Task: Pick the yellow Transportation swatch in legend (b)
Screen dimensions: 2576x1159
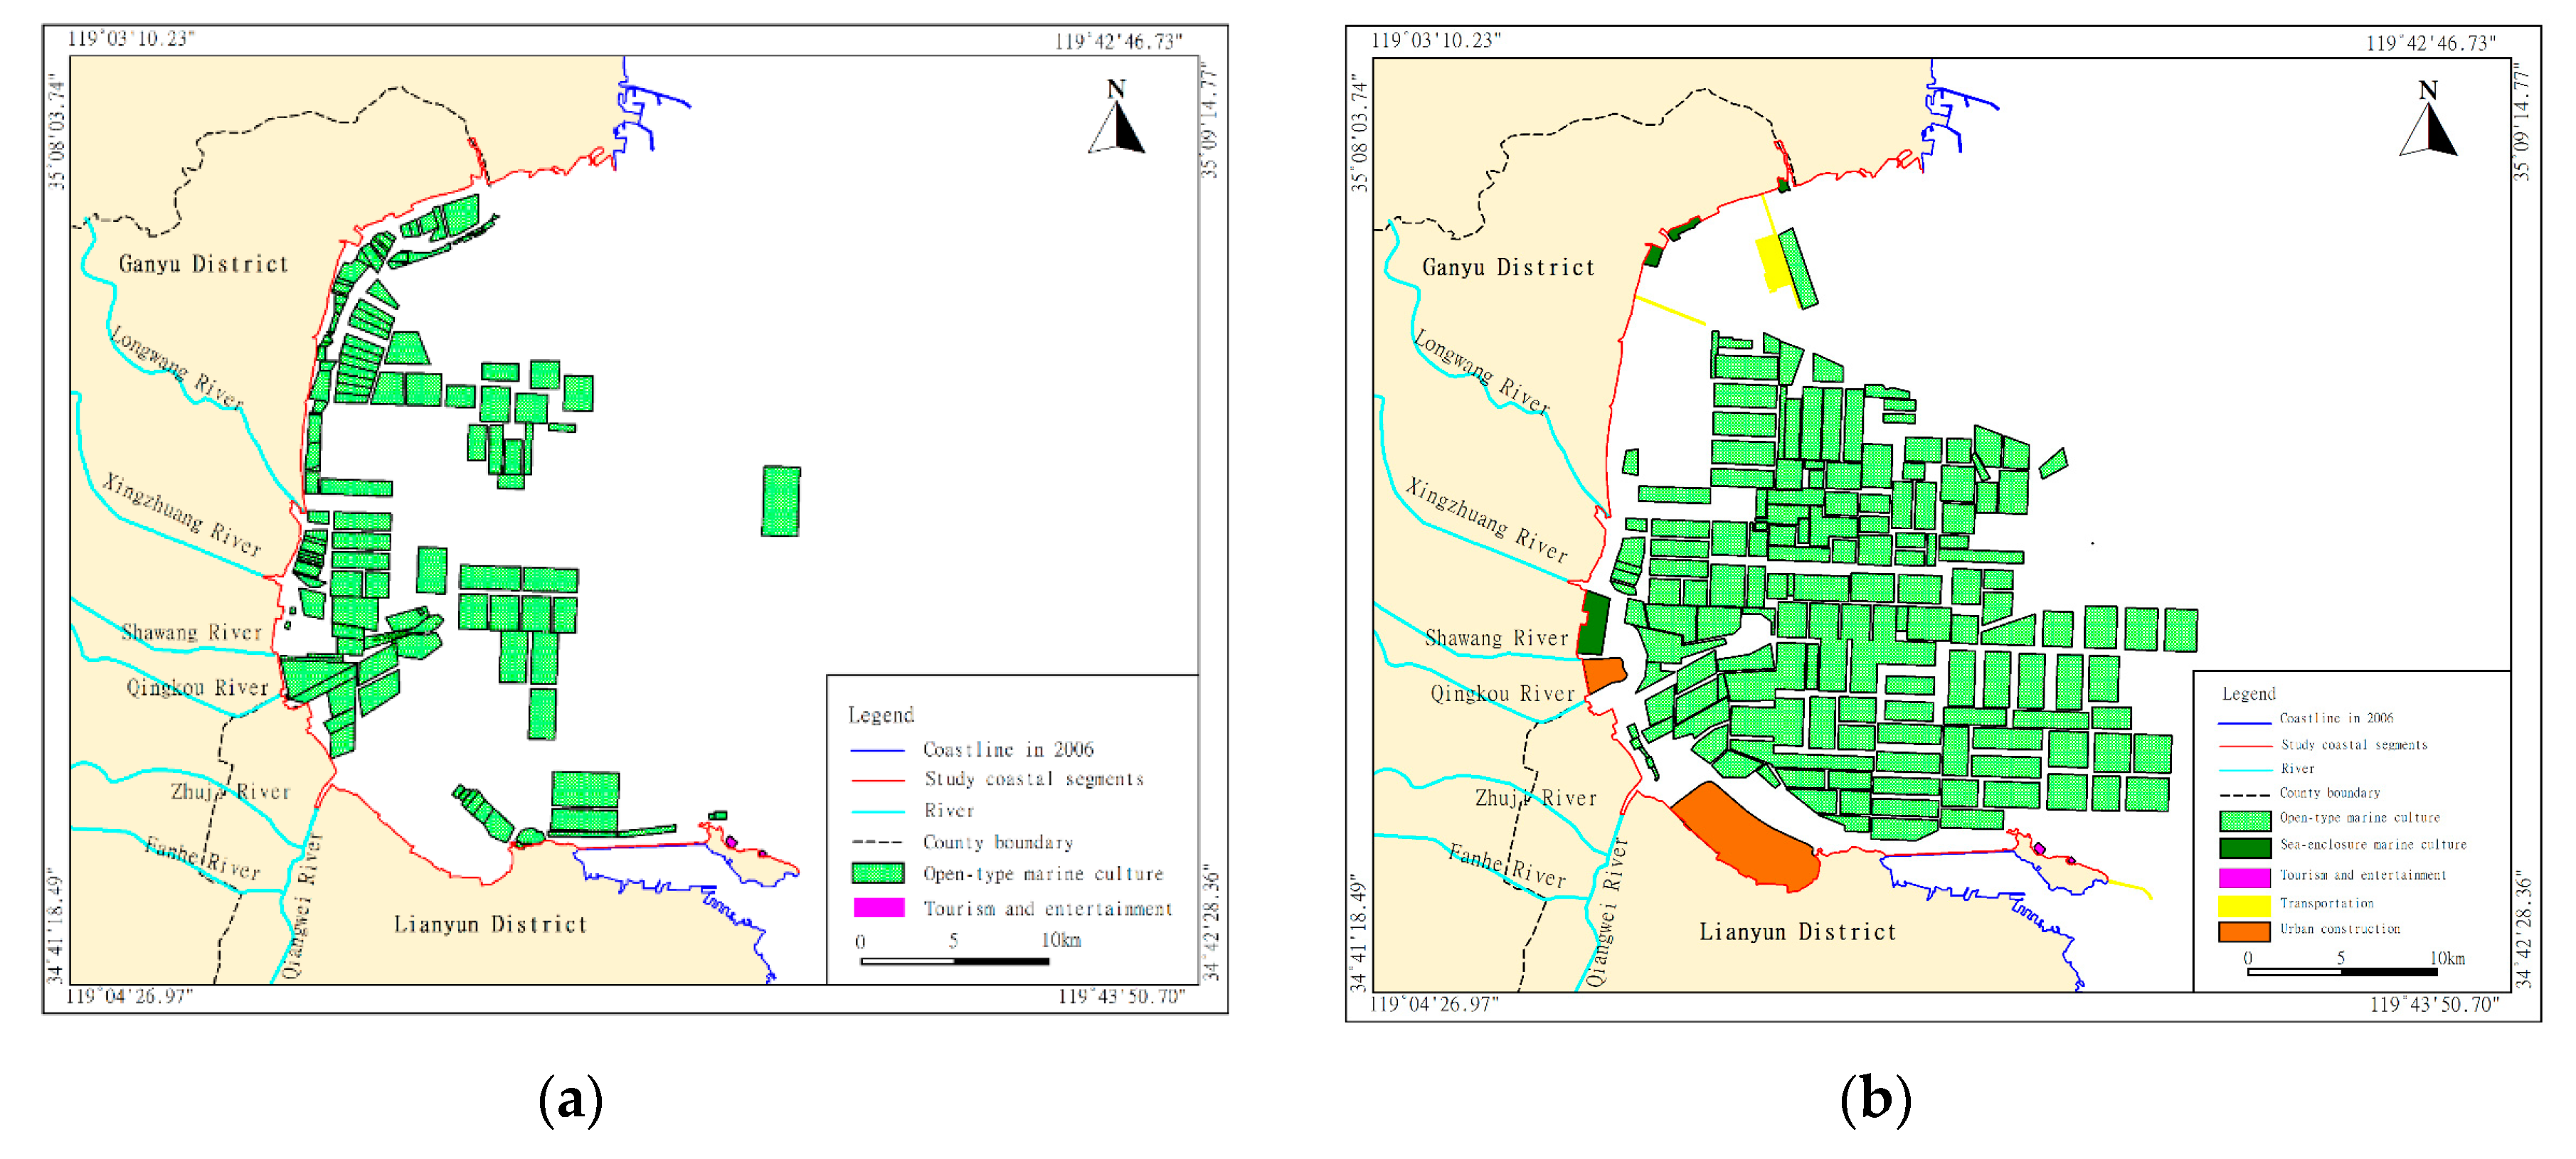Action: 2244,904
